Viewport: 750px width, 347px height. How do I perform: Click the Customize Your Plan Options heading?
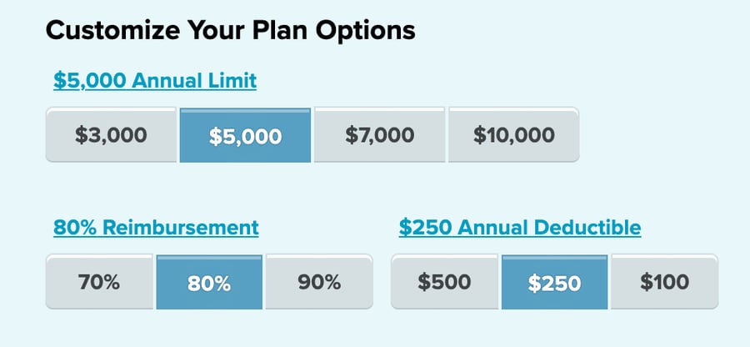(230, 31)
